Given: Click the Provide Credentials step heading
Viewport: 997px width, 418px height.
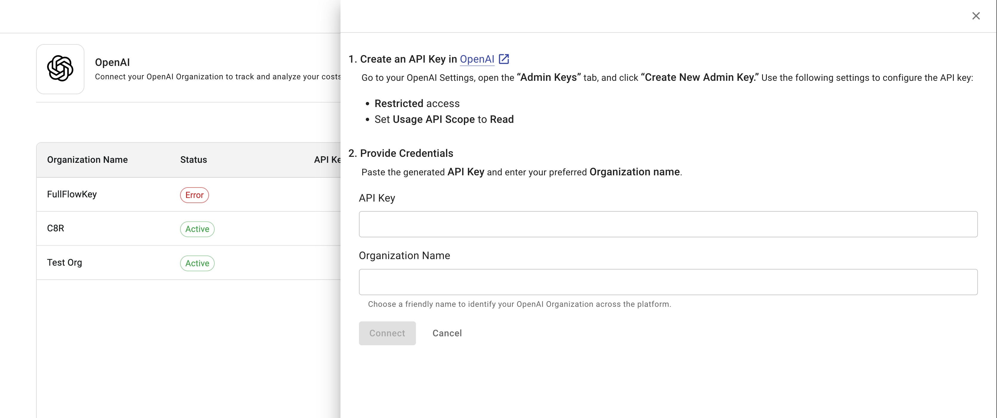Looking at the screenshot, I should click(x=406, y=153).
